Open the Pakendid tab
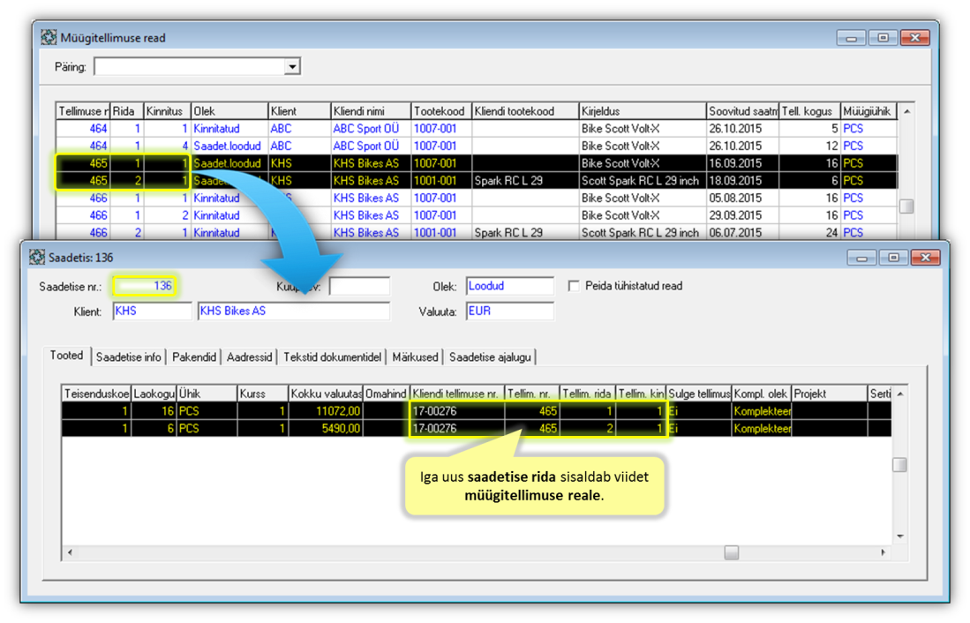 pos(194,357)
